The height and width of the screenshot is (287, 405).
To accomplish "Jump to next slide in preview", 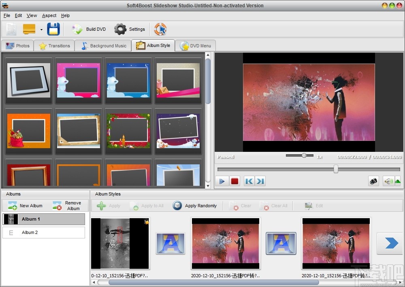I will coord(260,181).
